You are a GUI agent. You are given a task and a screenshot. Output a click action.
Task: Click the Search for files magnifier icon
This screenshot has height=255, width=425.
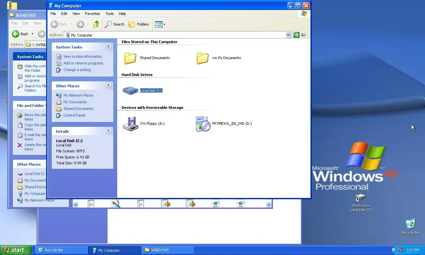coord(20,86)
